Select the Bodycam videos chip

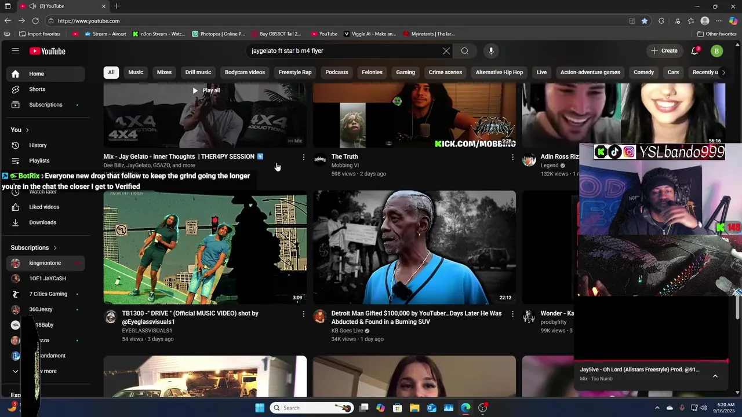245,72
